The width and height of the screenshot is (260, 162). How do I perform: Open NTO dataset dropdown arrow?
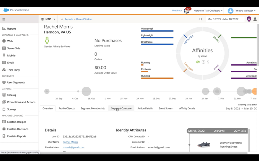(54, 19)
